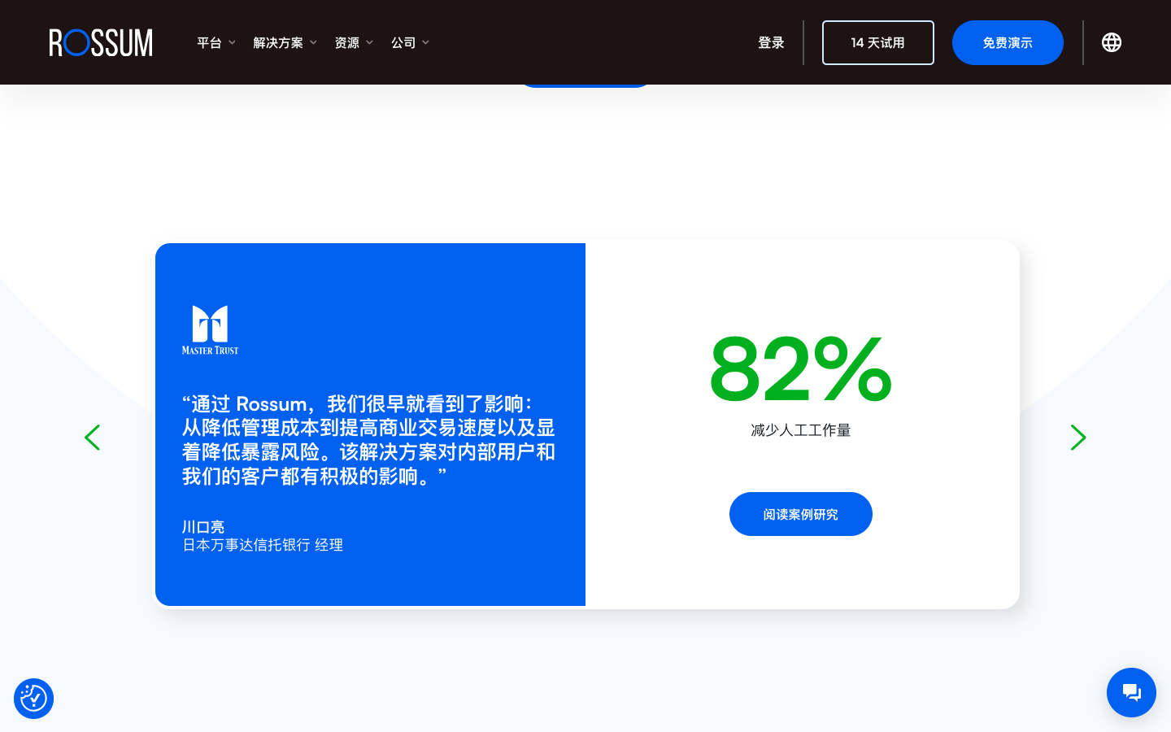This screenshot has height=732, width=1171.
Task: Click the 减少人工工作量 caption
Action: click(x=800, y=430)
